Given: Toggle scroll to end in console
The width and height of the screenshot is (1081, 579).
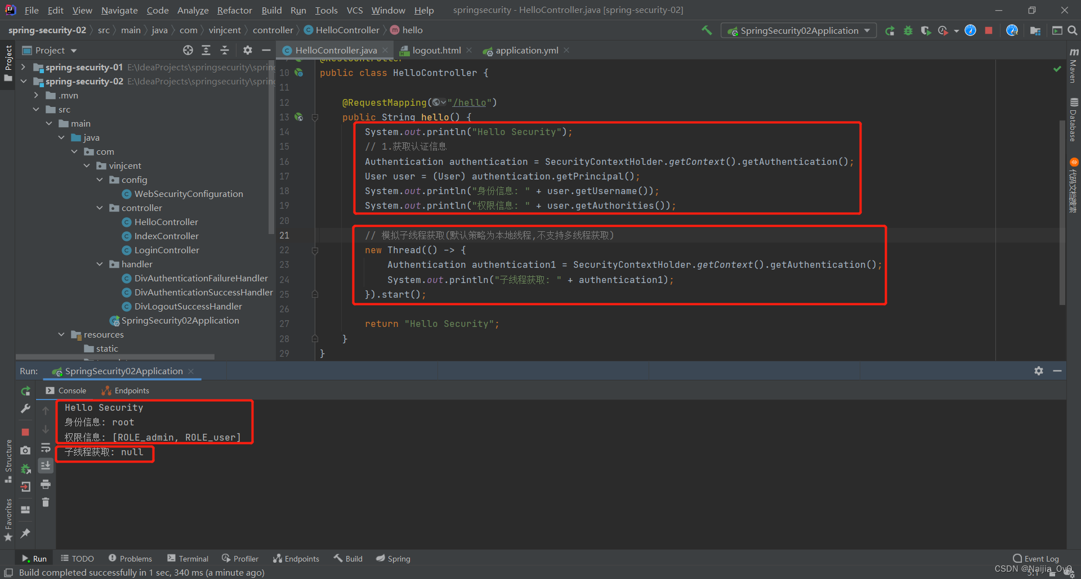Looking at the screenshot, I should pos(46,466).
